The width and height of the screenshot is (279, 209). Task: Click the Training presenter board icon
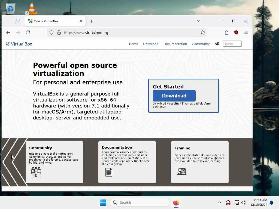click(x=182, y=171)
